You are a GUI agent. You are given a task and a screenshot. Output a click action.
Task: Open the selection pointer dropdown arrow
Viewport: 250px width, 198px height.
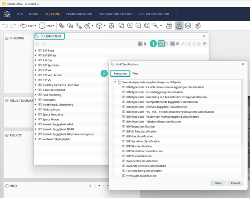coord(161,25)
